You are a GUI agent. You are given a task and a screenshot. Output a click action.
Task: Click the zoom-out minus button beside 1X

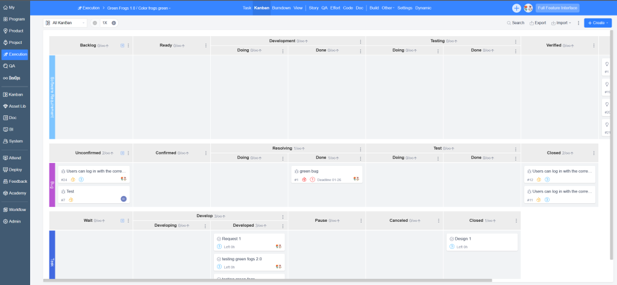pos(95,23)
